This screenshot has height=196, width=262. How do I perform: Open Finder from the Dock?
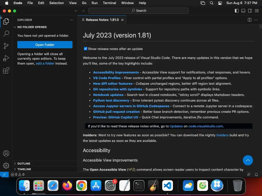[x=24, y=186]
